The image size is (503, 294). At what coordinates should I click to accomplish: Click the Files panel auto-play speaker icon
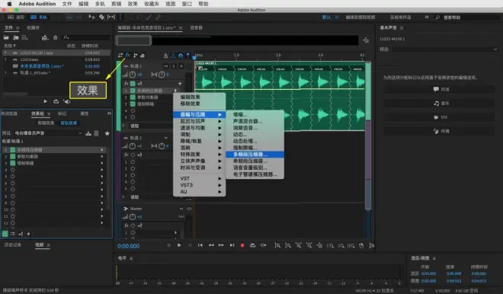point(67,101)
